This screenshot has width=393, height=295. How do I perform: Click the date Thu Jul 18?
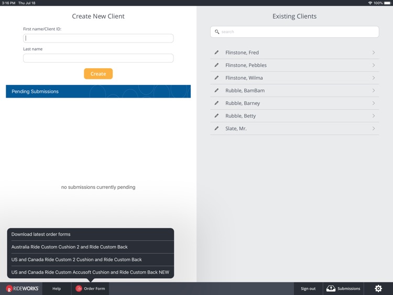click(x=27, y=3)
